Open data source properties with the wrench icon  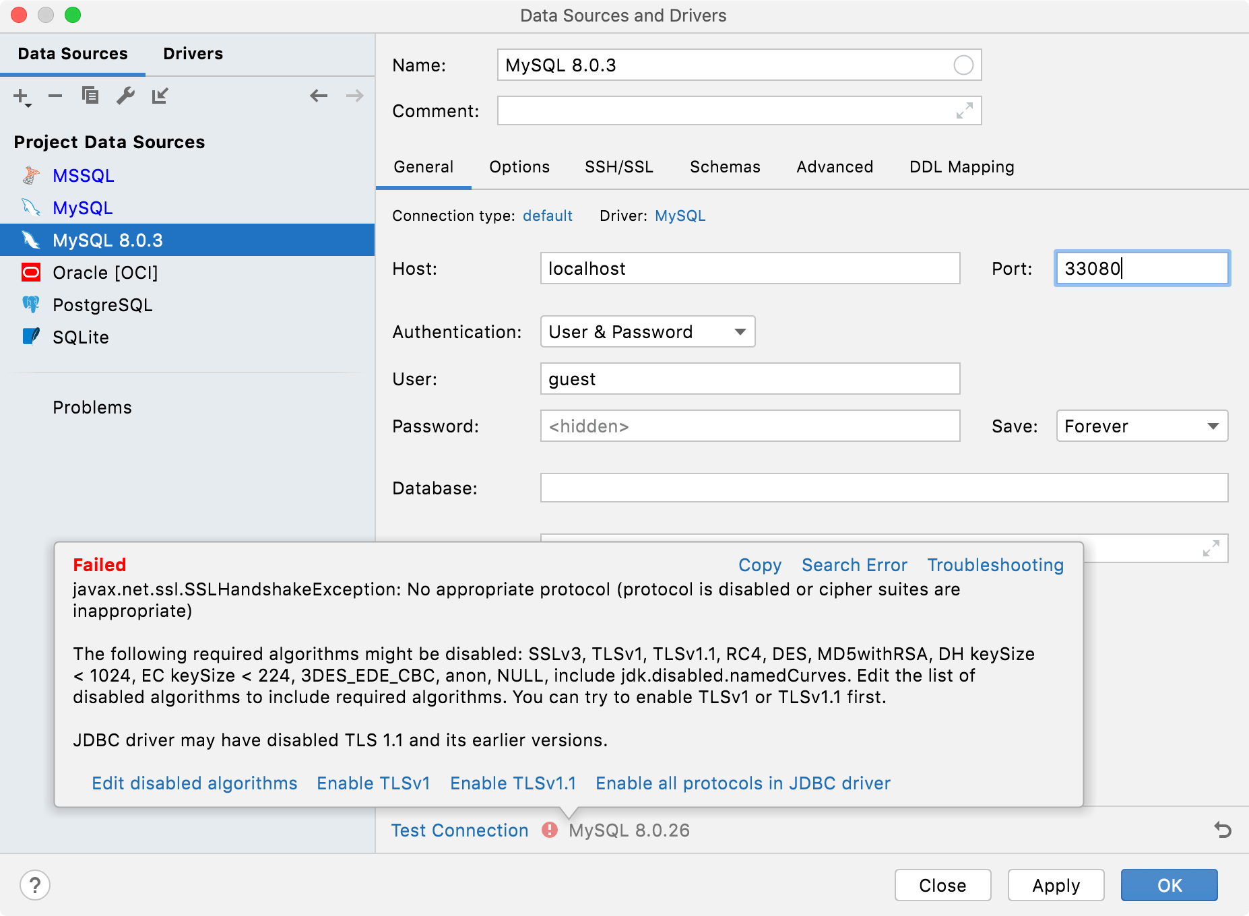pyautogui.click(x=125, y=95)
